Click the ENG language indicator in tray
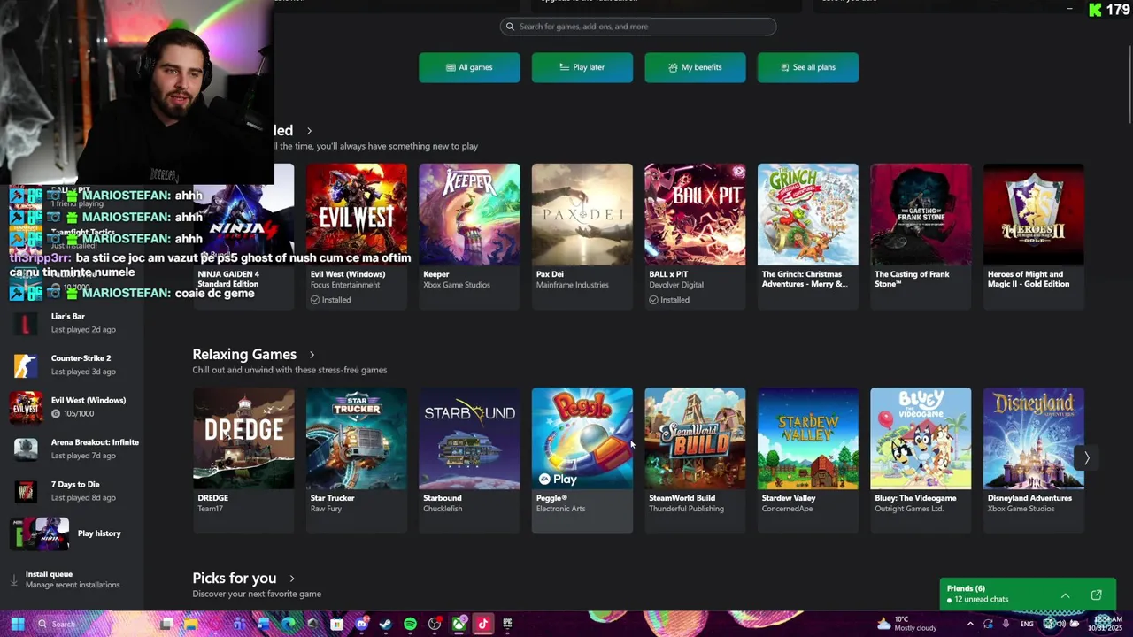This screenshot has width=1133, height=637. pos(1027,624)
